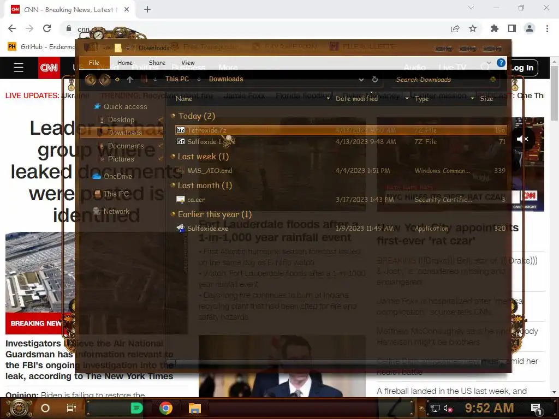Image resolution: width=559 pixels, height=419 pixels.
Task: Open the notification center icon
Action: point(537,409)
